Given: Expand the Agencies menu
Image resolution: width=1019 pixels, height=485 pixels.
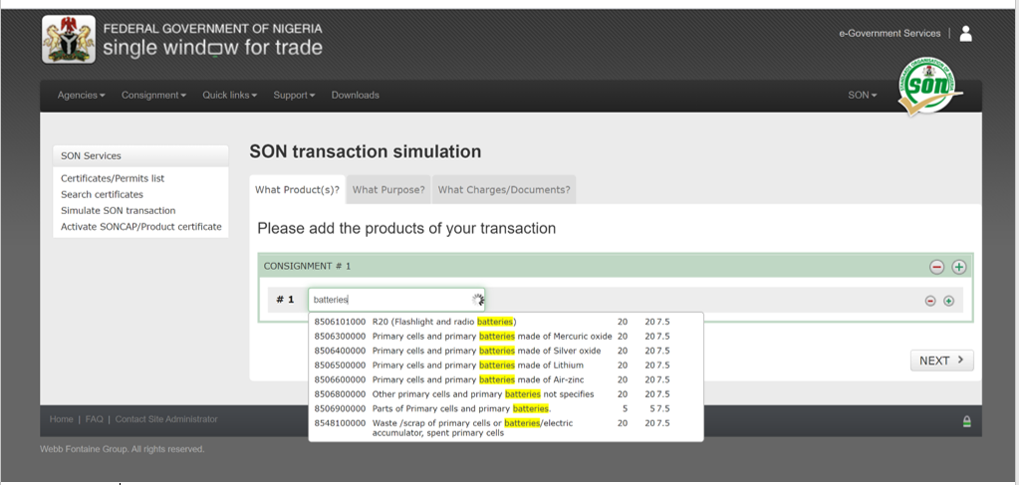Looking at the screenshot, I should pos(82,95).
